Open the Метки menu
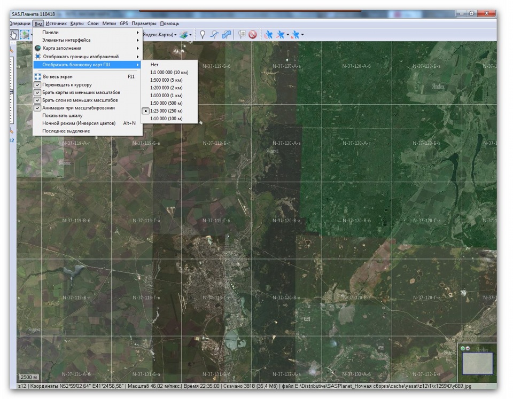This screenshot has height=399, width=513. 109,24
